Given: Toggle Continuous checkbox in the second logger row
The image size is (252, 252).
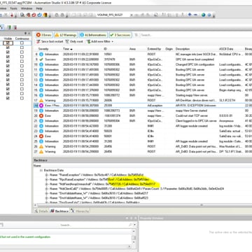Looking at the screenshot, I should [22, 48].
